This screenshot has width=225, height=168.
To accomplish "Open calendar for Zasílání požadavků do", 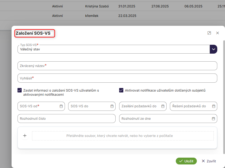I will pos(163,106).
